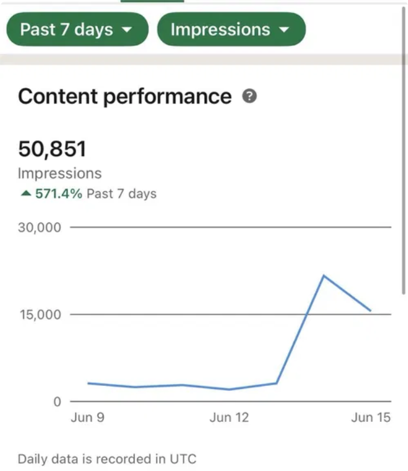Click the Impressions label under the total
This screenshot has height=471, width=408.
[x=60, y=173]
